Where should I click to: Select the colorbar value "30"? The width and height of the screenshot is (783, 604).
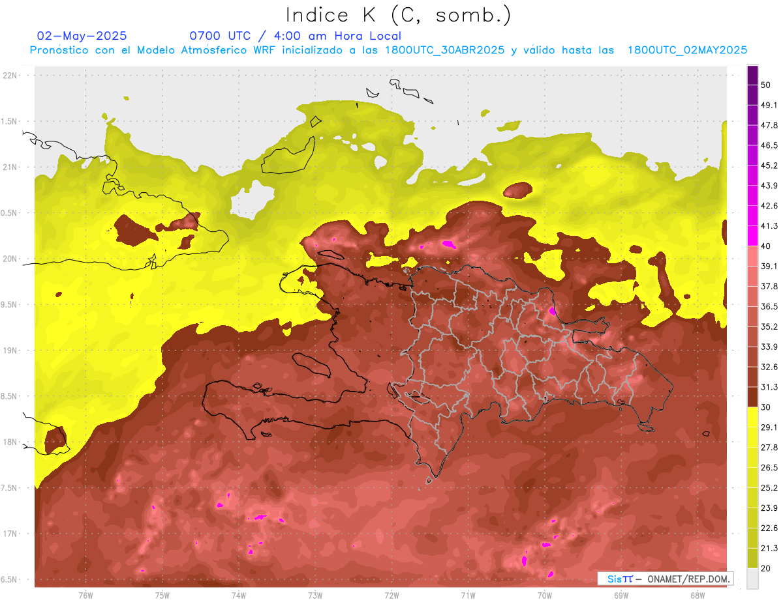point(767,407)
